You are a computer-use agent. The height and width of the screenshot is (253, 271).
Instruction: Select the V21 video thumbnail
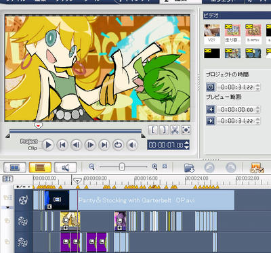tap(211, 34)
